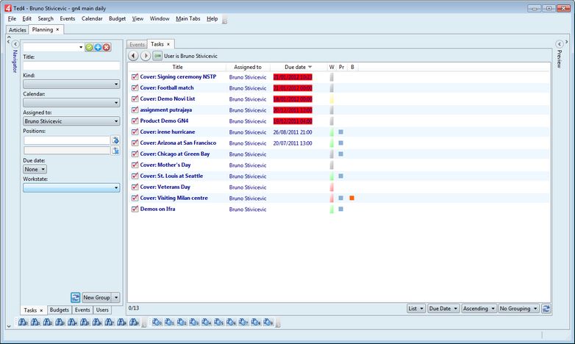Collapse the Navigator panel with round arrow
575x344 pixels.
tap(15, 44)
